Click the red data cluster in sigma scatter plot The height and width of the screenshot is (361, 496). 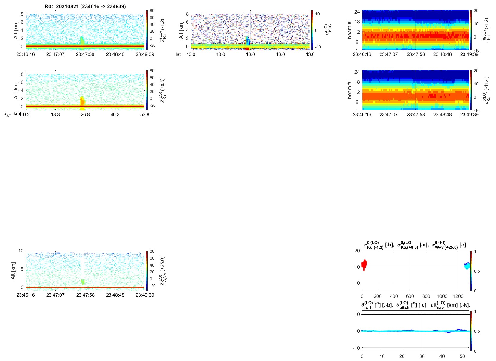click(x=364, y=265)
